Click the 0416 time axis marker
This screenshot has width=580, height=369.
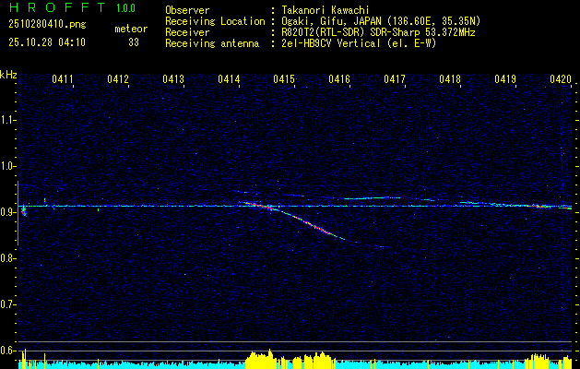click(339, 78)
